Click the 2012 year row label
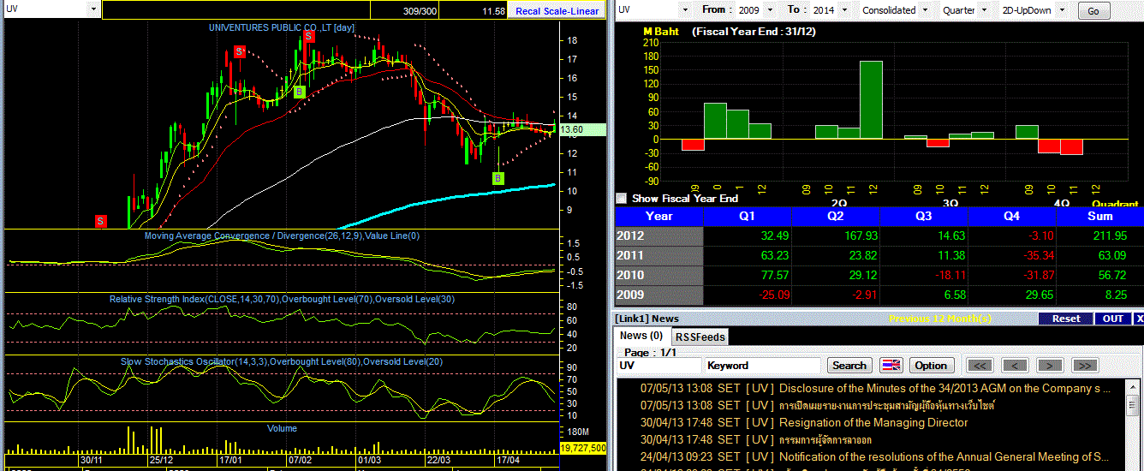The height and width of the screenshot is (471, 1144). pos(659,235)
